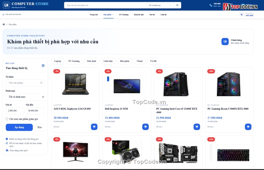Click the phone icon next to 1900 8888 in header
This screenshot has height=170, width=264.
211,5
